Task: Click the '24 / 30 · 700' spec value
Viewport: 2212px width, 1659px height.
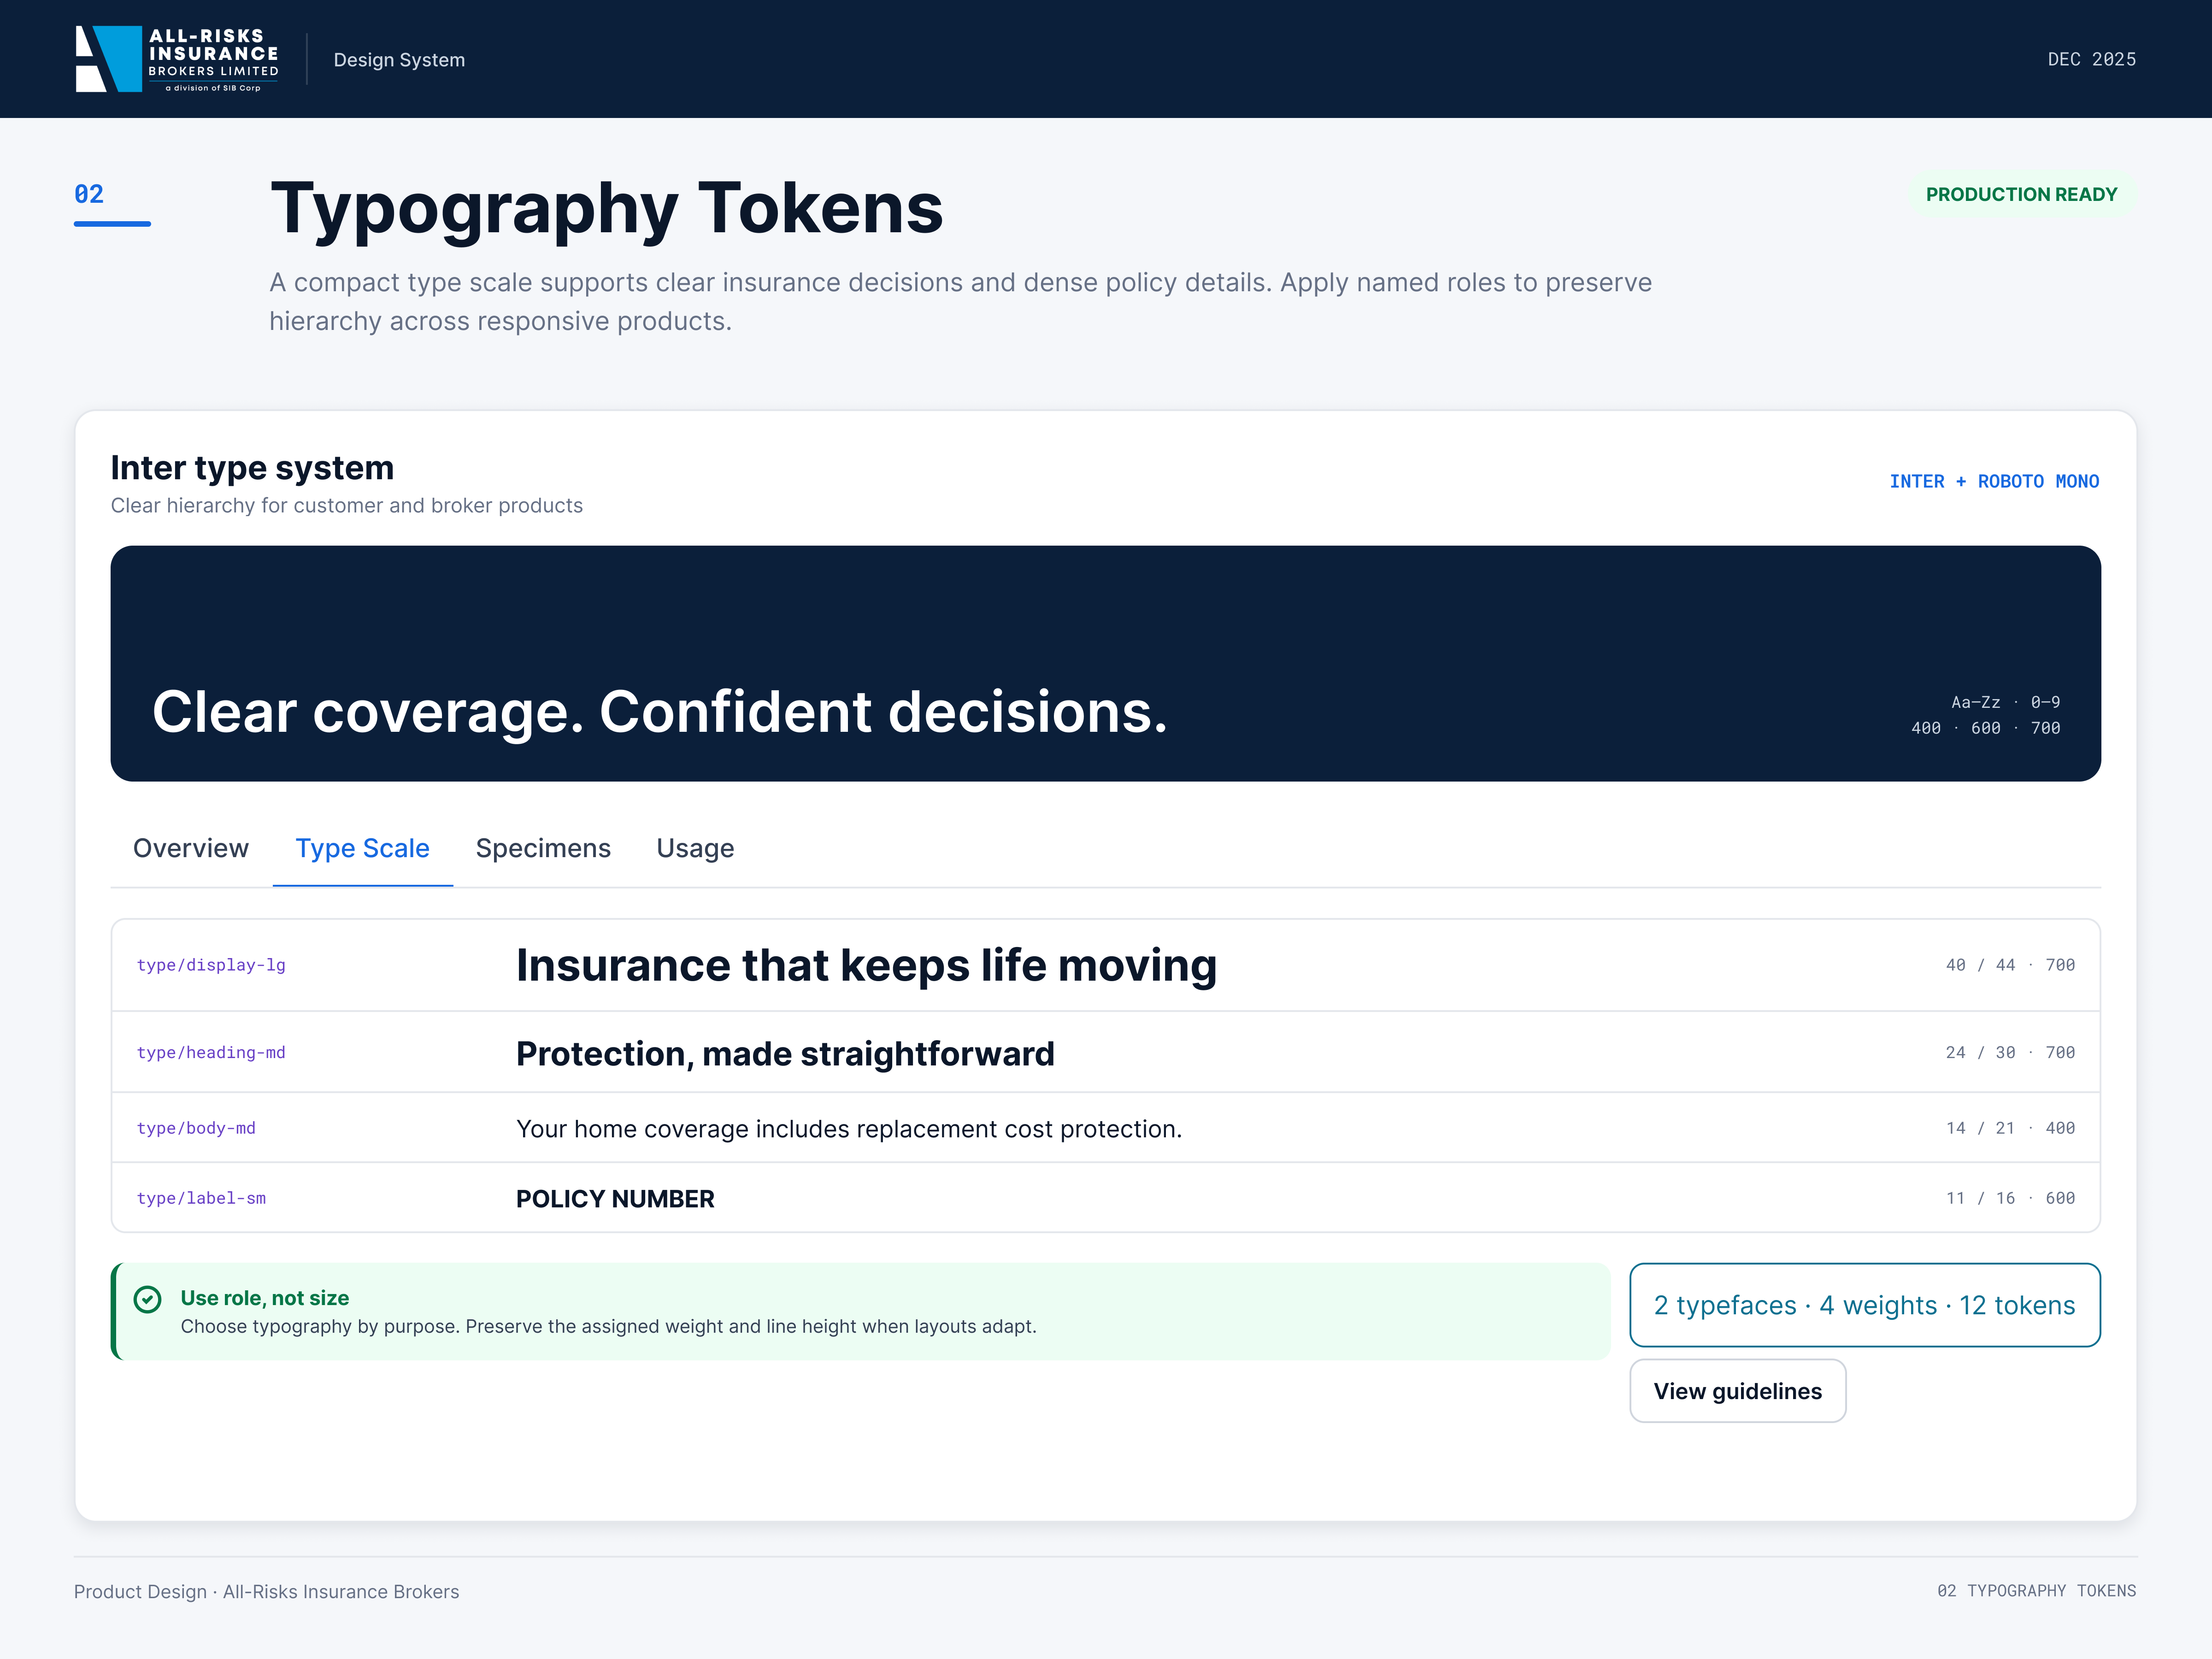Action: (x=2010, y=1052)
